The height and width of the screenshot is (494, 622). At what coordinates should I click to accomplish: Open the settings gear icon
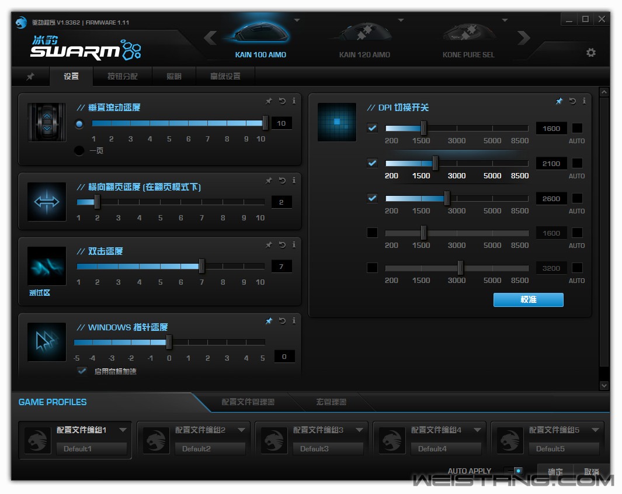coord(590,53)
